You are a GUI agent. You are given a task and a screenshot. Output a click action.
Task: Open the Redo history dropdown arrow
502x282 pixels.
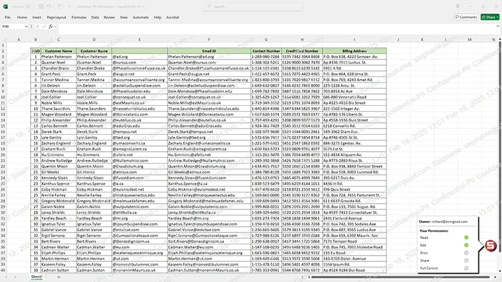(64, 7)
